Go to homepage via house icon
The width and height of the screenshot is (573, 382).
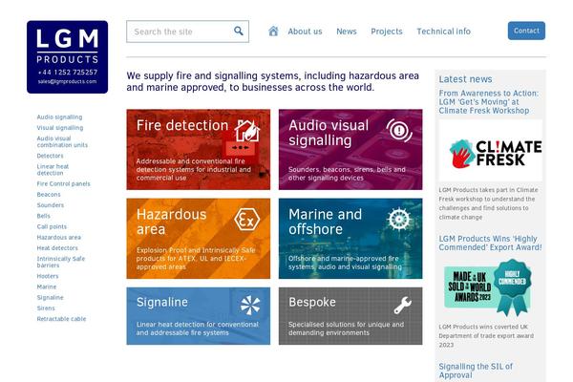click(273, 32)
